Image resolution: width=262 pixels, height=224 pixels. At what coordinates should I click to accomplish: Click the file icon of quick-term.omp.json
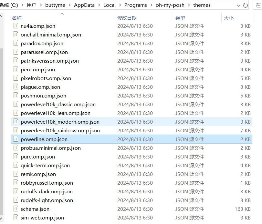16,165
